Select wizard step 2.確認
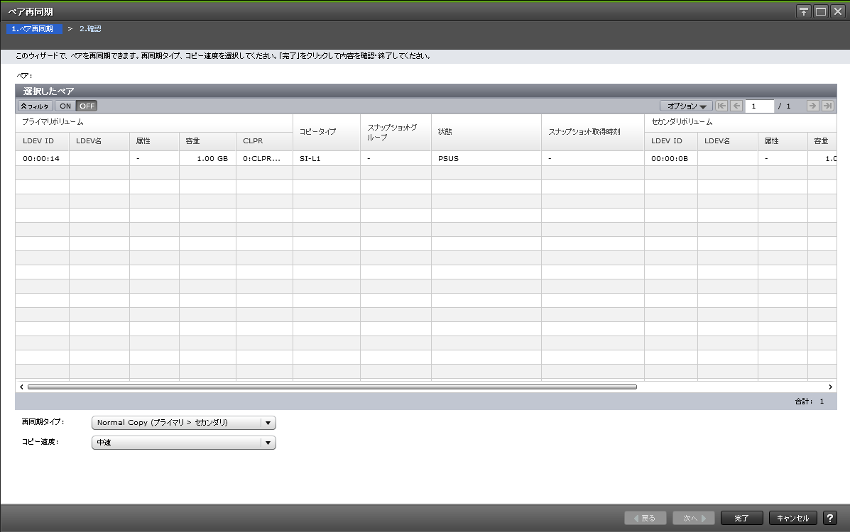Screen dimensions: 850x532 tap(90, 28)
